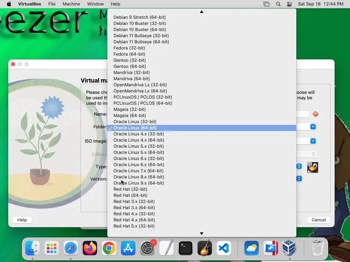Viewport: 350px width, 262px height.
Task: Click the Help button in the wizard
Action: pyautogui.click(x=22, y=220)
